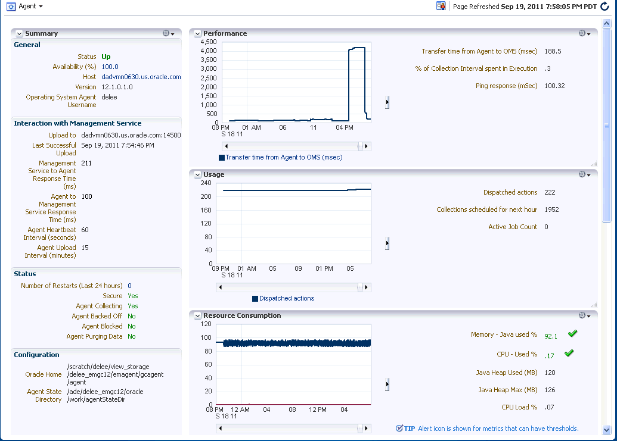This screenshot has width=617, height=441.
Task: Click the CPU Used .17 value
Action: (x=549, y=356)
